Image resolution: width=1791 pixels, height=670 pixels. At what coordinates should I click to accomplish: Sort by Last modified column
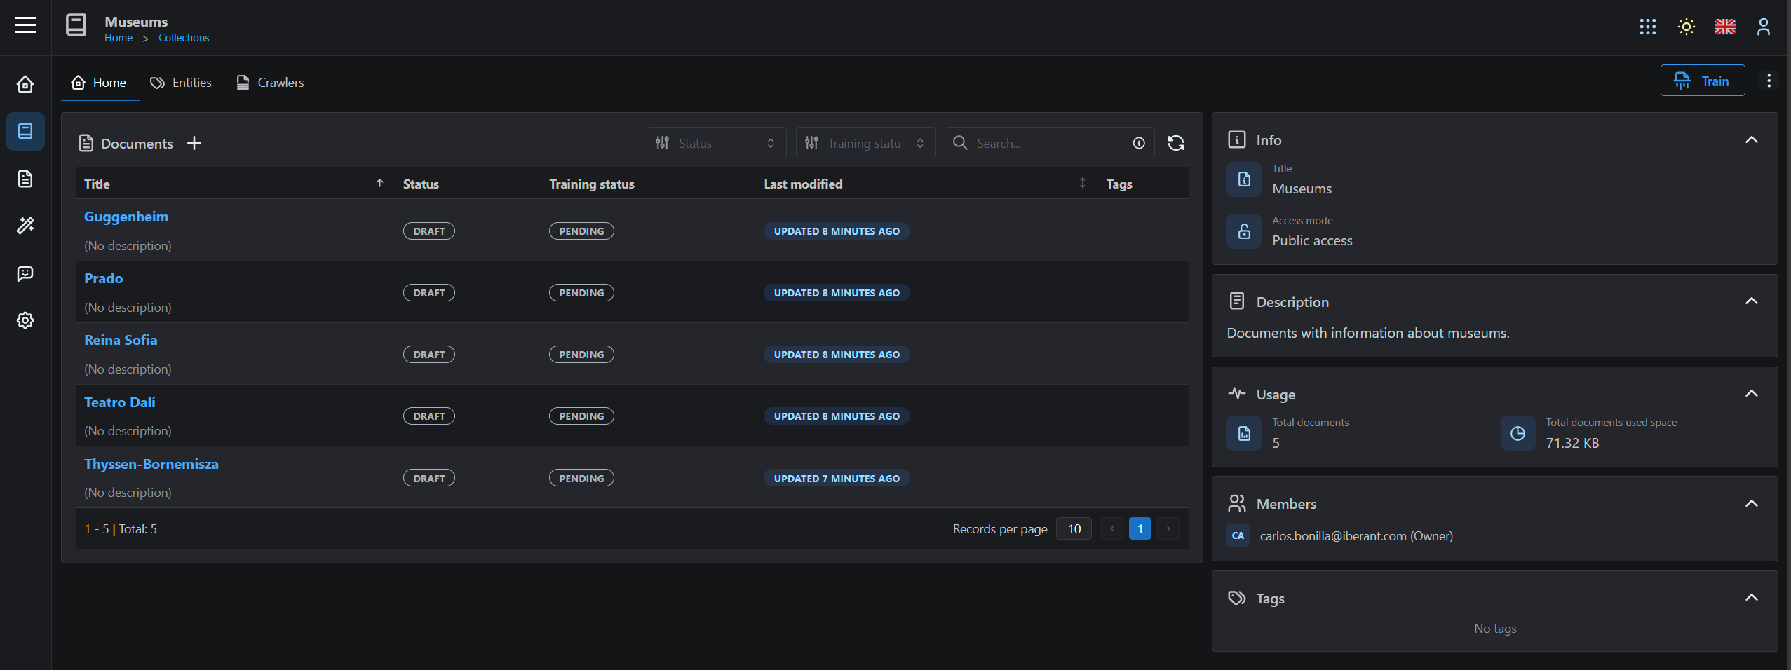click(925, 184)
